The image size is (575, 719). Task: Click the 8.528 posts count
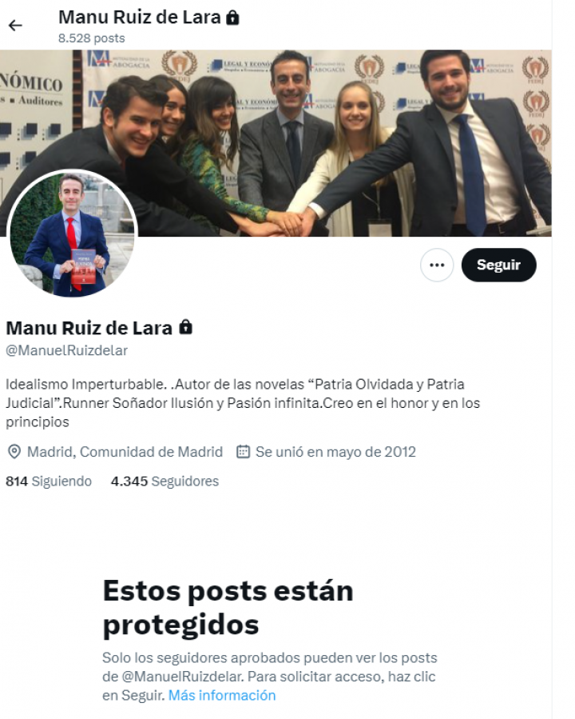coord(92,38)
